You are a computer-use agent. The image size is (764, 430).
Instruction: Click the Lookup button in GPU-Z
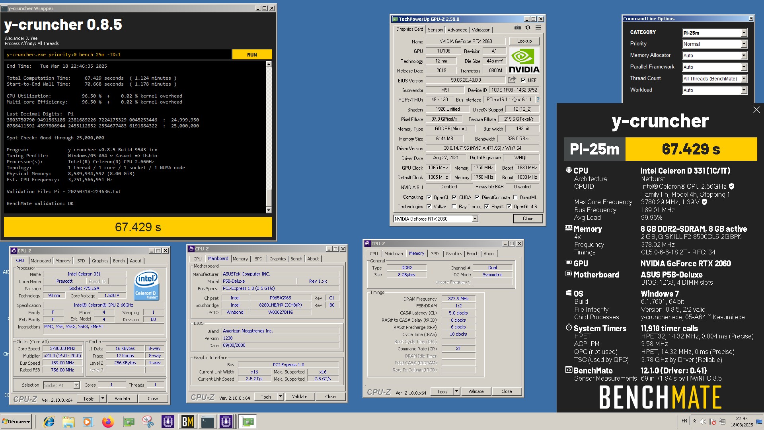point(524,41)
